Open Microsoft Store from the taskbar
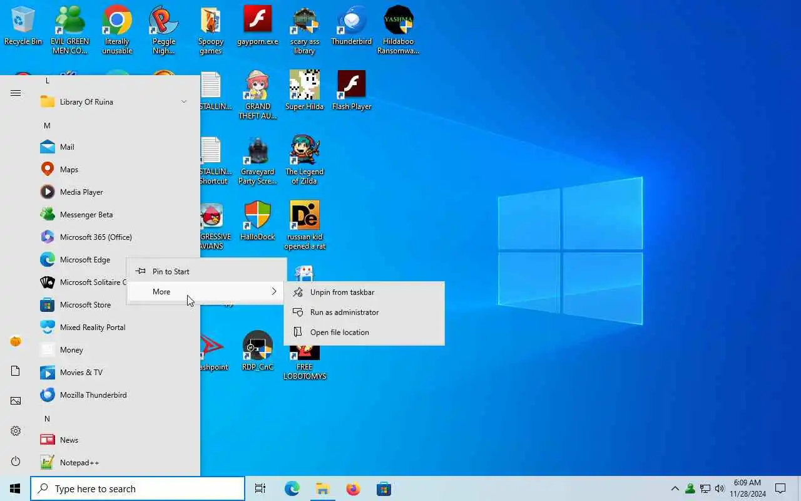Viewport: 801px width, 501px height. (x=384, y=488)
